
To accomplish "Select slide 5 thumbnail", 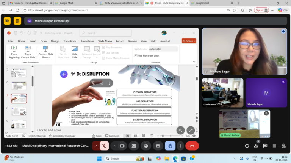I will (x=19, y=72).
